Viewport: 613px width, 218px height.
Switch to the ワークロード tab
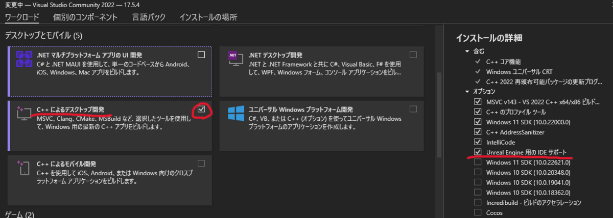22,17
